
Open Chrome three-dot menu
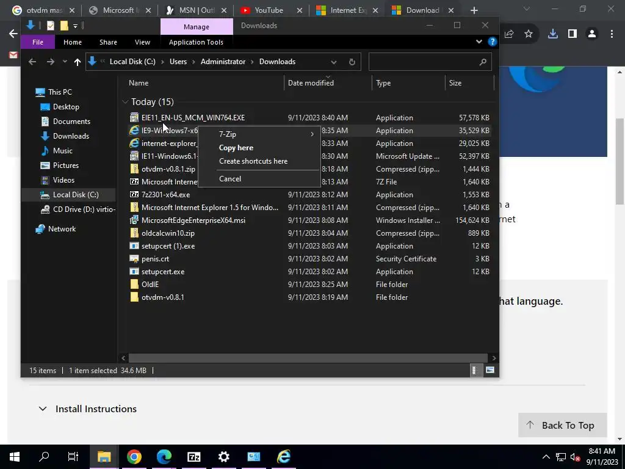click(x=612, y=34)
